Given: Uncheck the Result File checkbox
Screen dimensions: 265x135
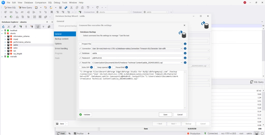Looking at the screenshot, I should (x=80, y=63).
